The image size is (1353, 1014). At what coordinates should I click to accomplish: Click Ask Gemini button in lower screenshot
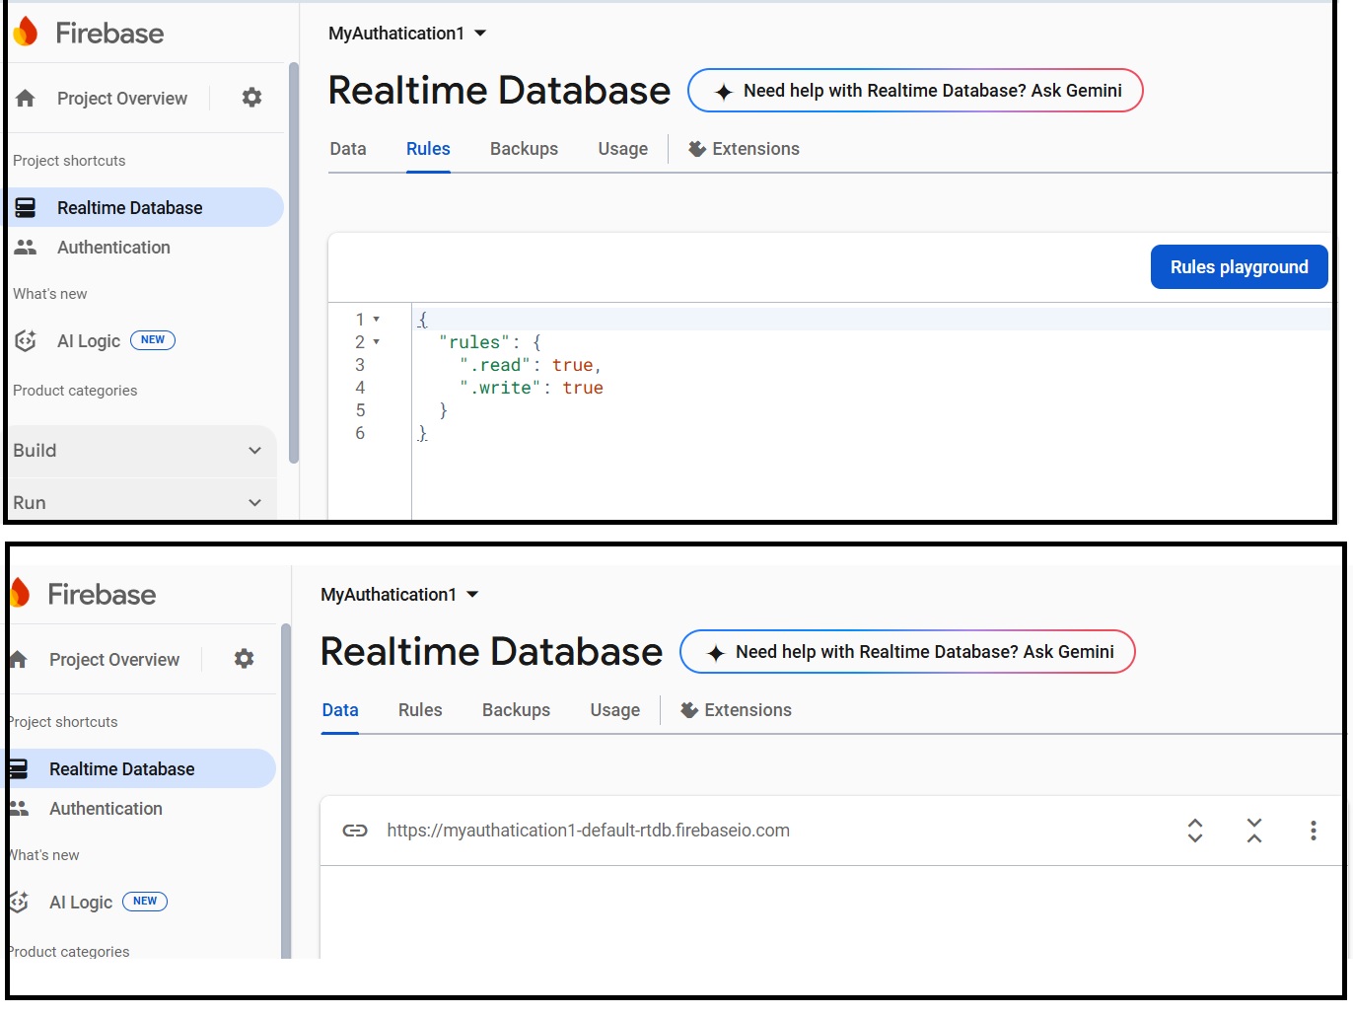(x=907, y=652)
